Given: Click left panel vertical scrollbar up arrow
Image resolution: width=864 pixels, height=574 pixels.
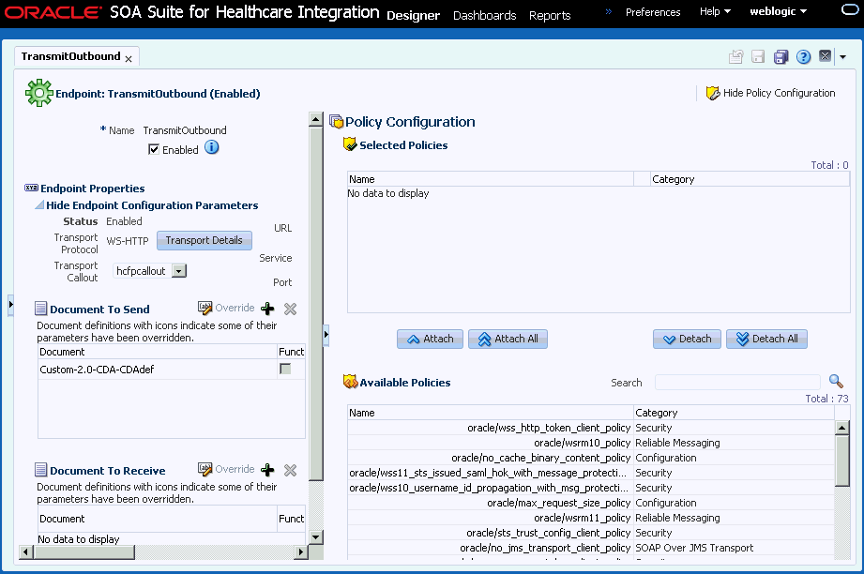Looking at the screenshot, I should pos(316,119).
